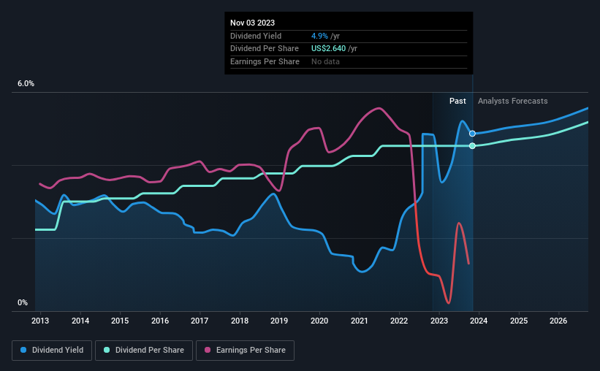Click the 2019 year axis label
Viewport: 600px width, 371px height.
[x=279, y=321]
